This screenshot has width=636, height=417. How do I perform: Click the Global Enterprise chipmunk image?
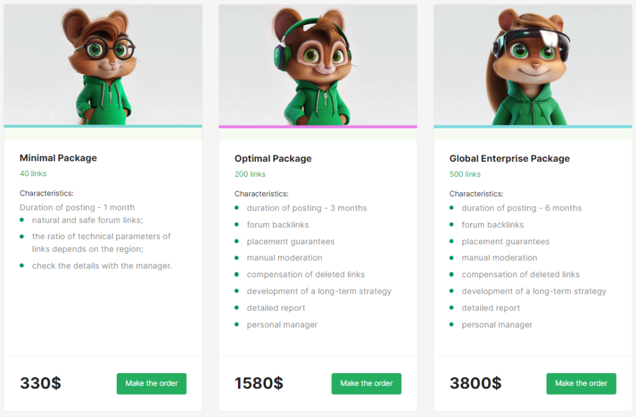click(x=532, y=65)
